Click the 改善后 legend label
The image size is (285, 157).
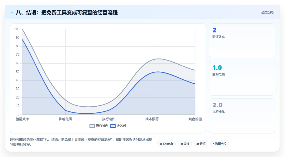point(121,126)
